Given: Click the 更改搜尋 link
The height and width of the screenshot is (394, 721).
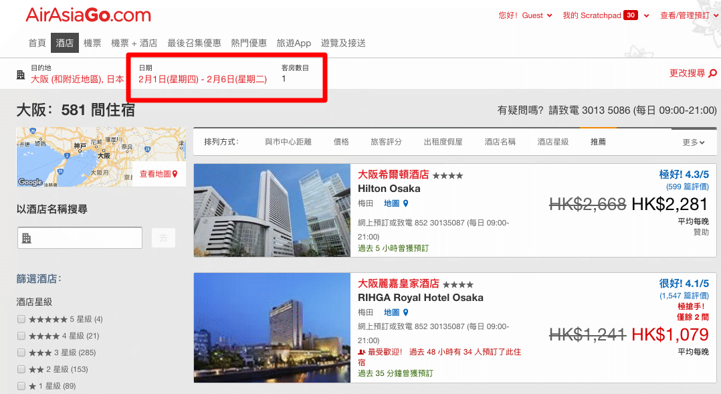Looking at the screenshot, I should (687, 73).
